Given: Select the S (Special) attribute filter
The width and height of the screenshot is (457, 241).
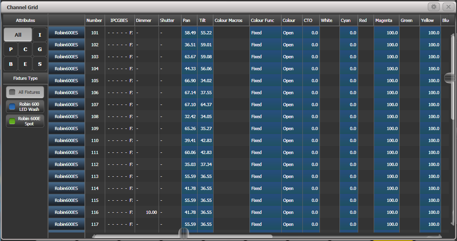Looking at the screenshot, I should (x=39, y=63).
